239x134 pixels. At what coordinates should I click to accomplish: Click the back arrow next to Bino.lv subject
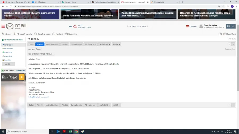coord(29,39)
